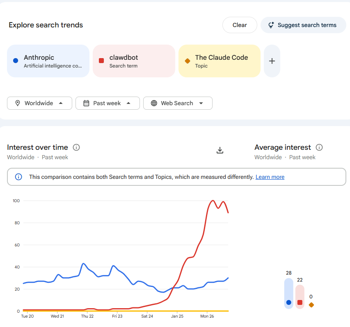This screenshot has height=327, width=350.
Task: Open the Worldwide location dropdown
Action: click(39, 103)
